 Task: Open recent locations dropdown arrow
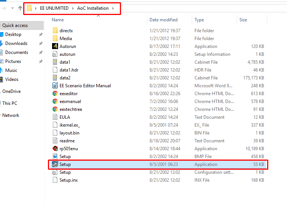(12, 8)
